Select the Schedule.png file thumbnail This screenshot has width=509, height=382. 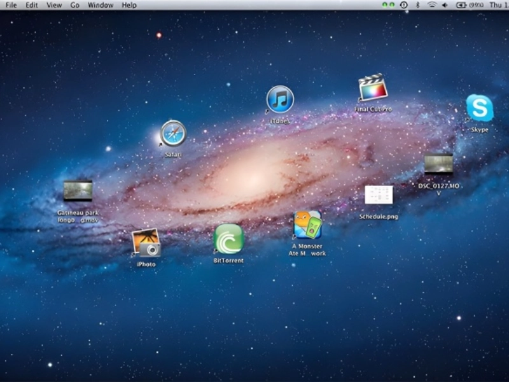379,195
